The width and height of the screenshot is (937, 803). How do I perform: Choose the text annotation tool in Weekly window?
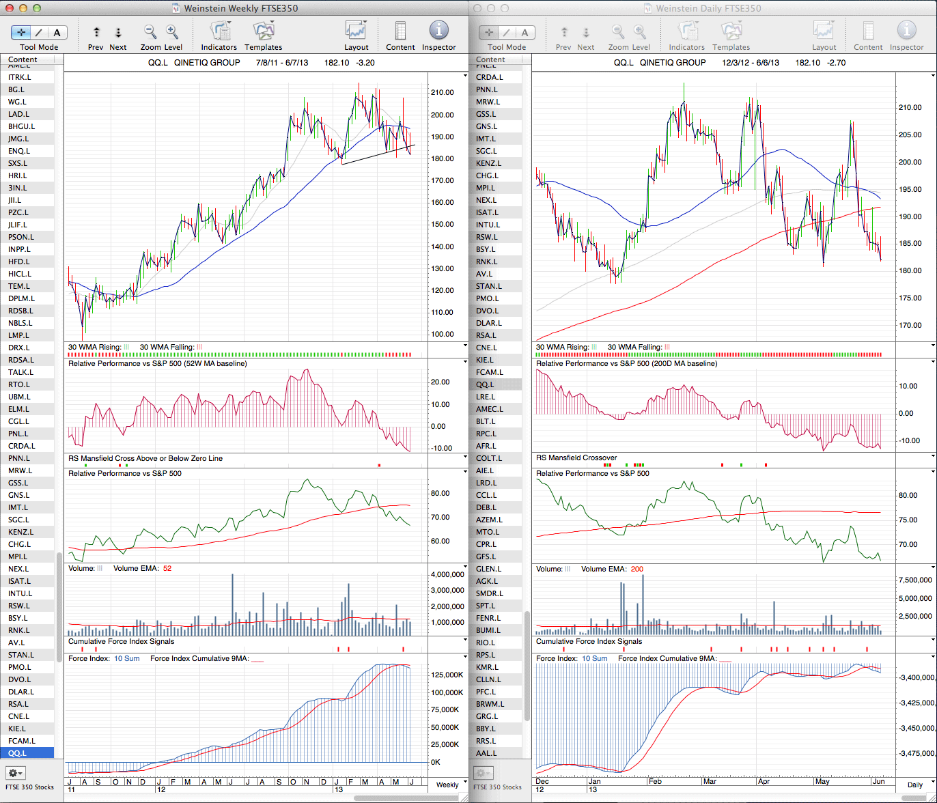coord(57,32)
